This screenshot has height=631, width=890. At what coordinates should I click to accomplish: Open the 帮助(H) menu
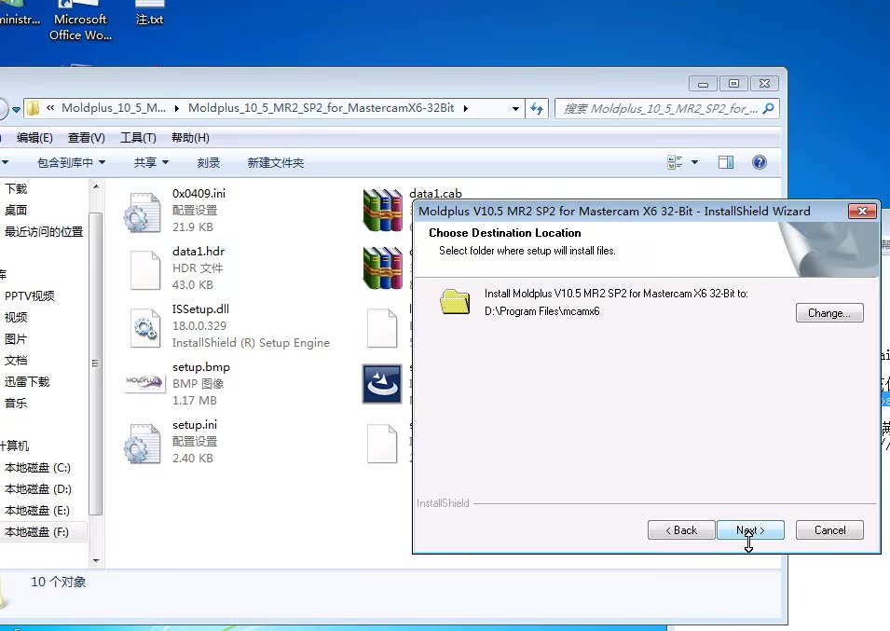pyautogui.click(x=190, y=138)
